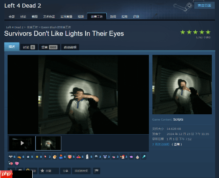Click the blue and orange figure award icon
Viewport: 219px width, 178px height.
(x=61, y=156)
